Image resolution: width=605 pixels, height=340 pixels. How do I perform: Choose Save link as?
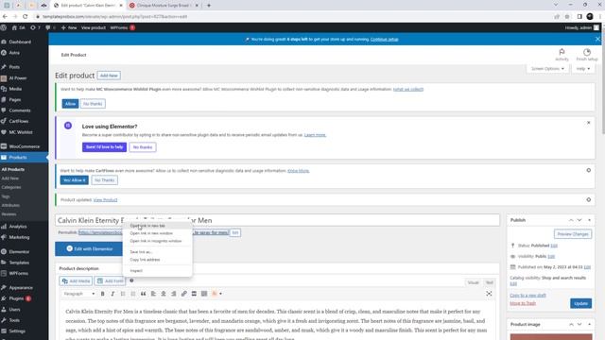click(158, 252)
